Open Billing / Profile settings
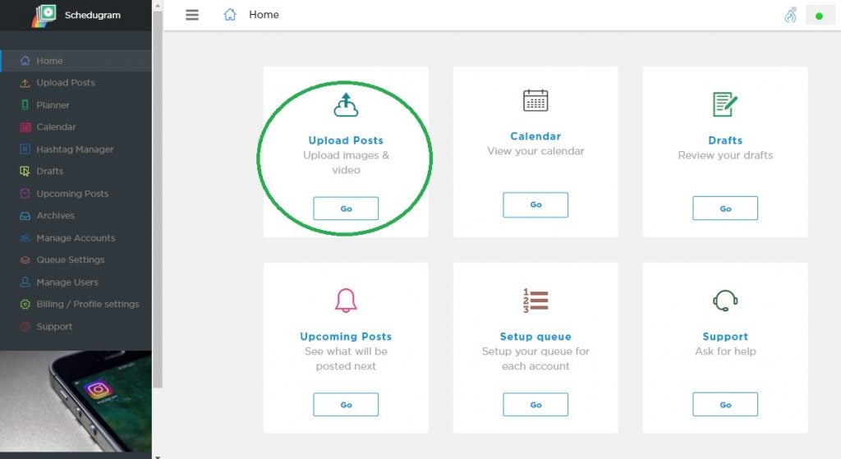Screen dimensions: 841x459 [x=87, y=305]
